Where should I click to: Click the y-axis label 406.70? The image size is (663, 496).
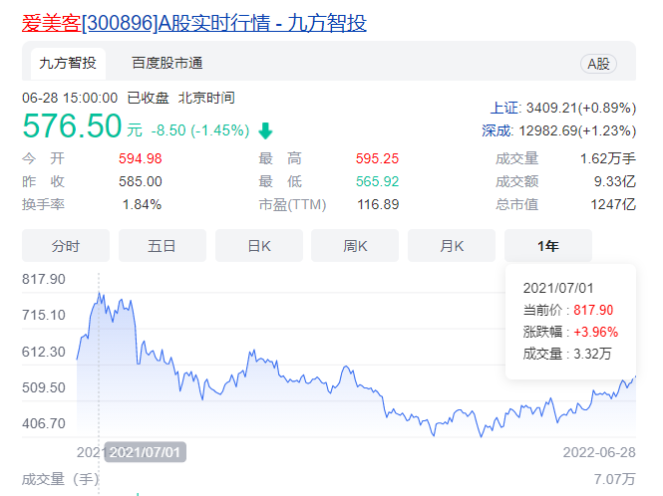[44, 423]
